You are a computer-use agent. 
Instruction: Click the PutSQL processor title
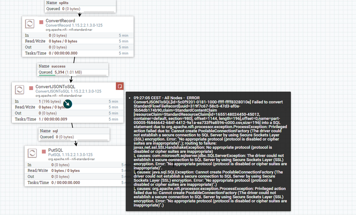[56, 150]
